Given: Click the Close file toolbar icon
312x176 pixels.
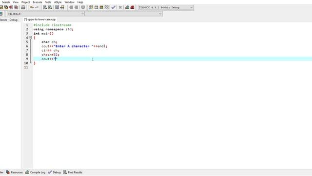Looking at the screenshot, I should 11,7.
